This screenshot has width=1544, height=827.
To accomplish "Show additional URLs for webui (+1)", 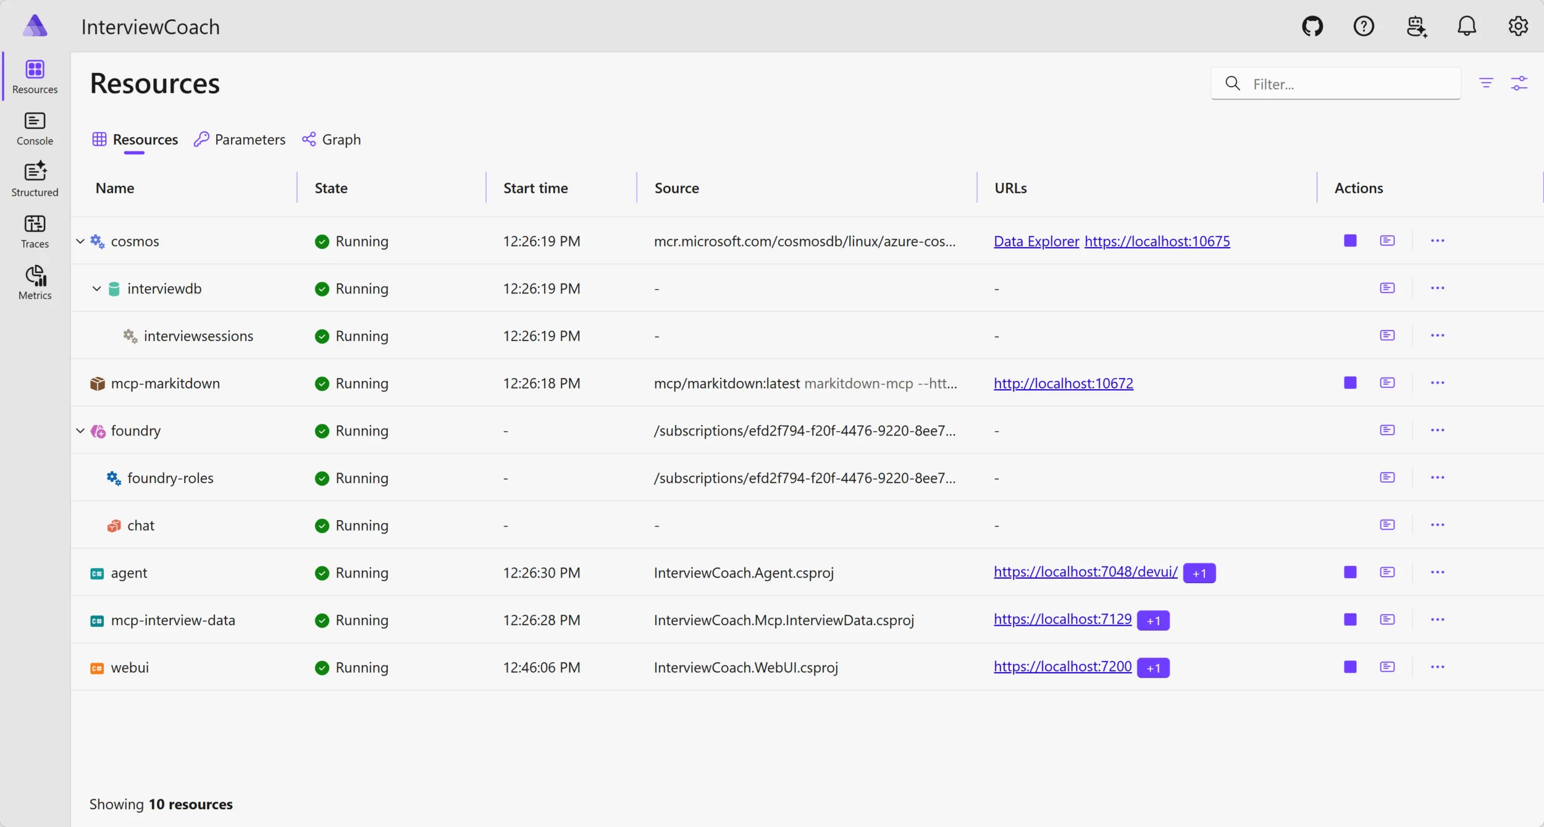I will click(1153, 668).
